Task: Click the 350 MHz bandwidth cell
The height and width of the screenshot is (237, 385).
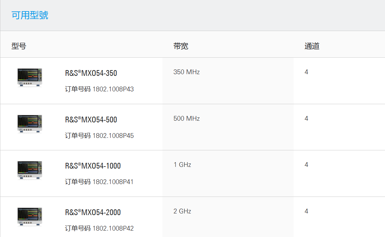Action: coord(186,72)
